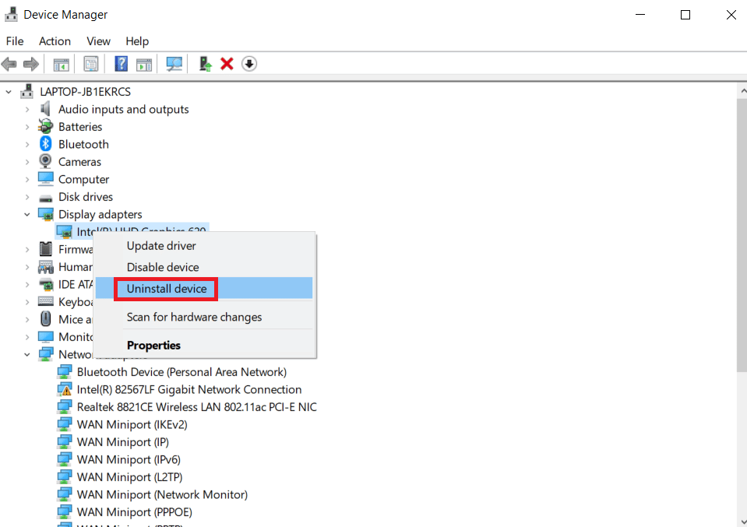Click the Back navigation arrow
Screen dimensions: 747x527
[9, 63]
